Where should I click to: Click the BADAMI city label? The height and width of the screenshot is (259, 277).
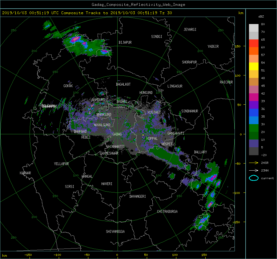point(122,102)
